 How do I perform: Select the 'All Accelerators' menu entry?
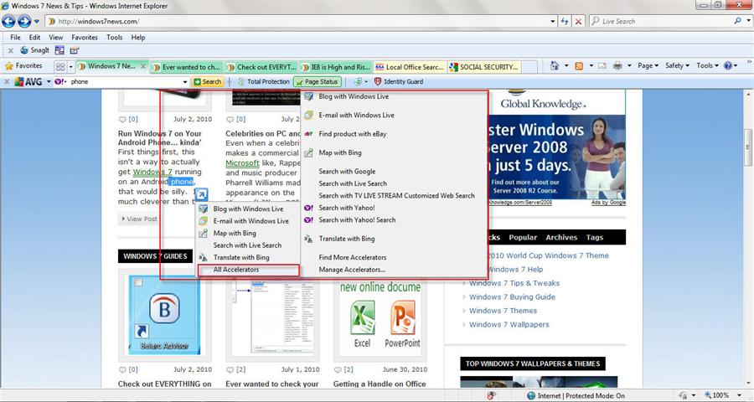point(248,270)
